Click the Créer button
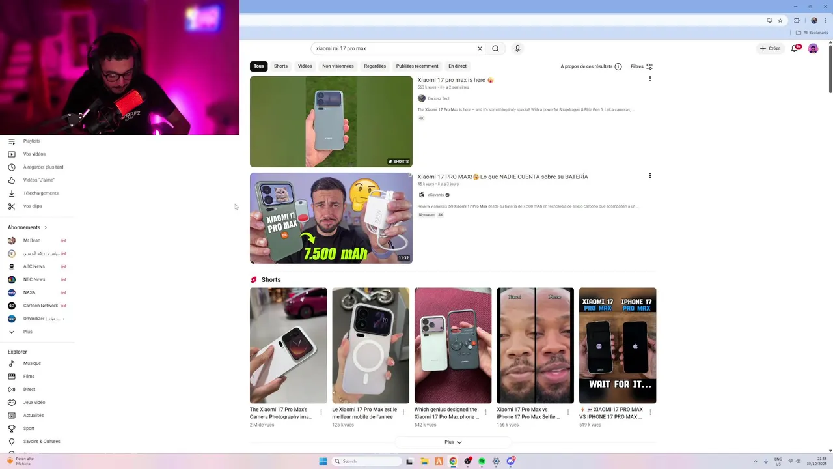This screenshot has height=469, width=833. click(769, 48)
